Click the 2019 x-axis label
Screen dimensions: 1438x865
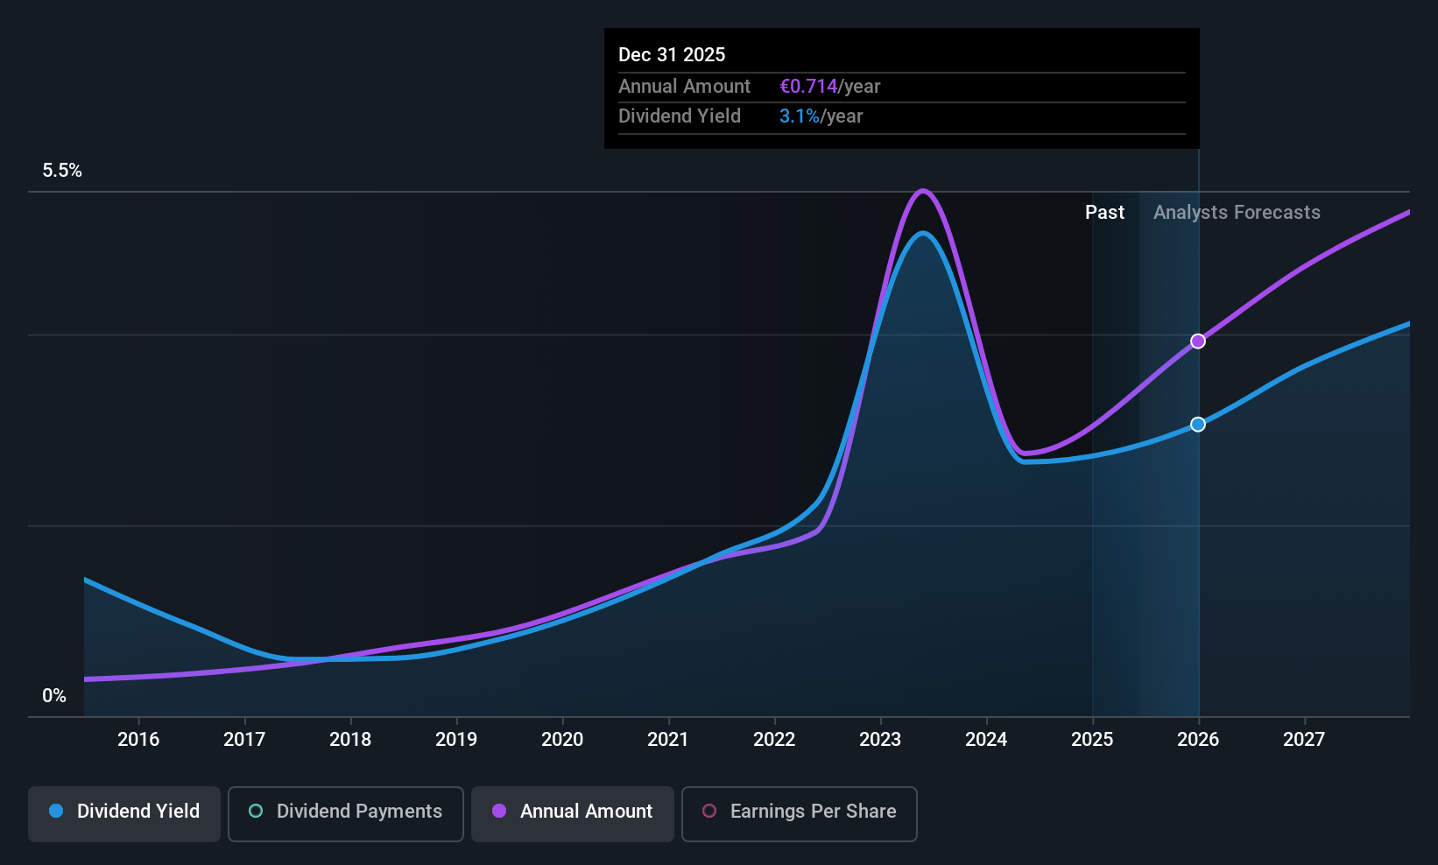456,740
